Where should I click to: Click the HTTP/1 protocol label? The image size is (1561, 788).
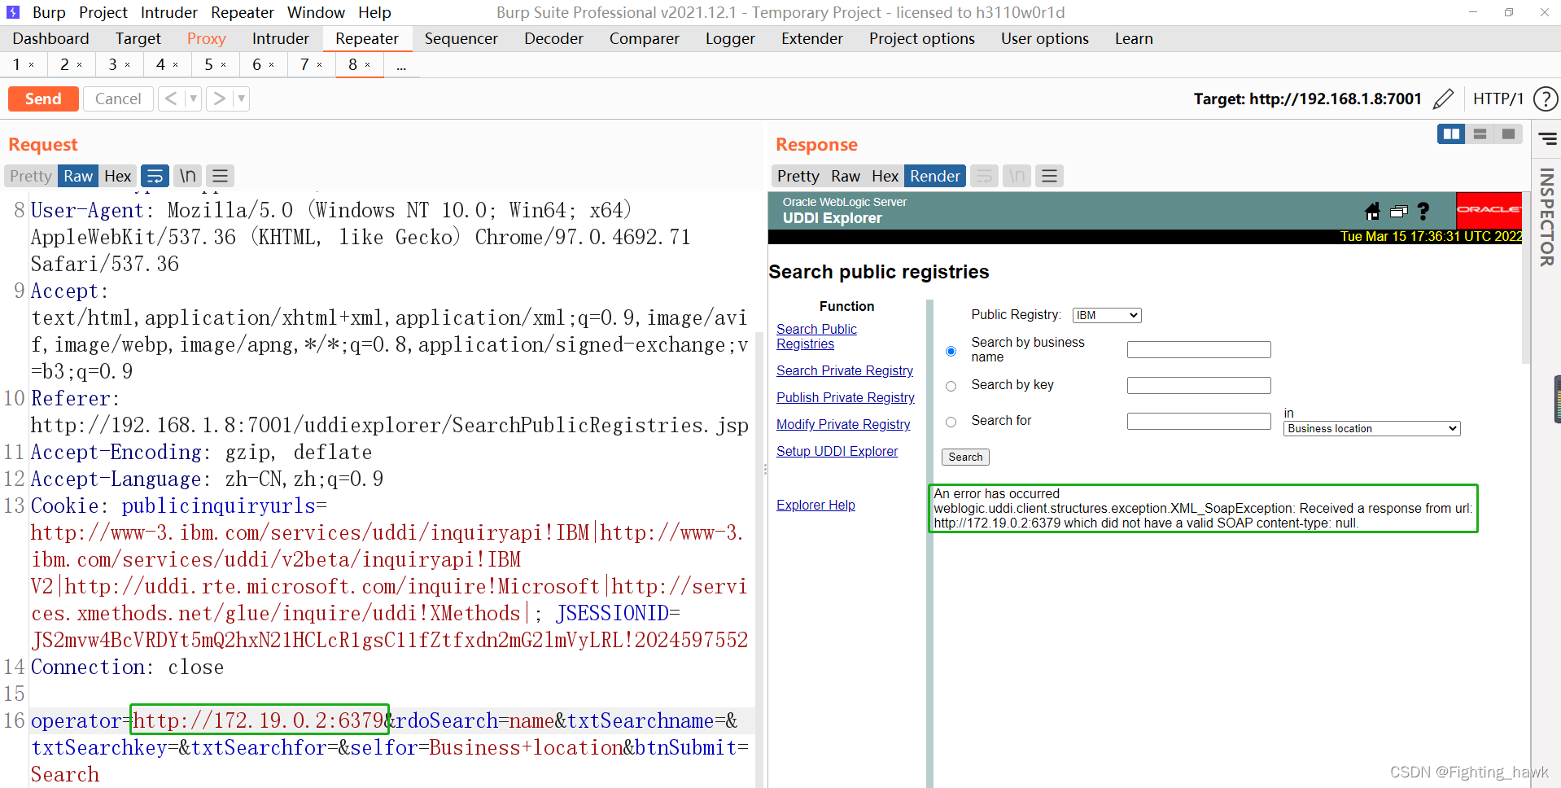coord(1498,98)
